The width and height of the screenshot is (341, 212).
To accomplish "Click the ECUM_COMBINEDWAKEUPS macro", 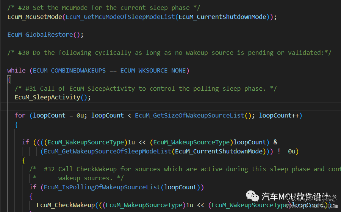I will tap(69, 71).
